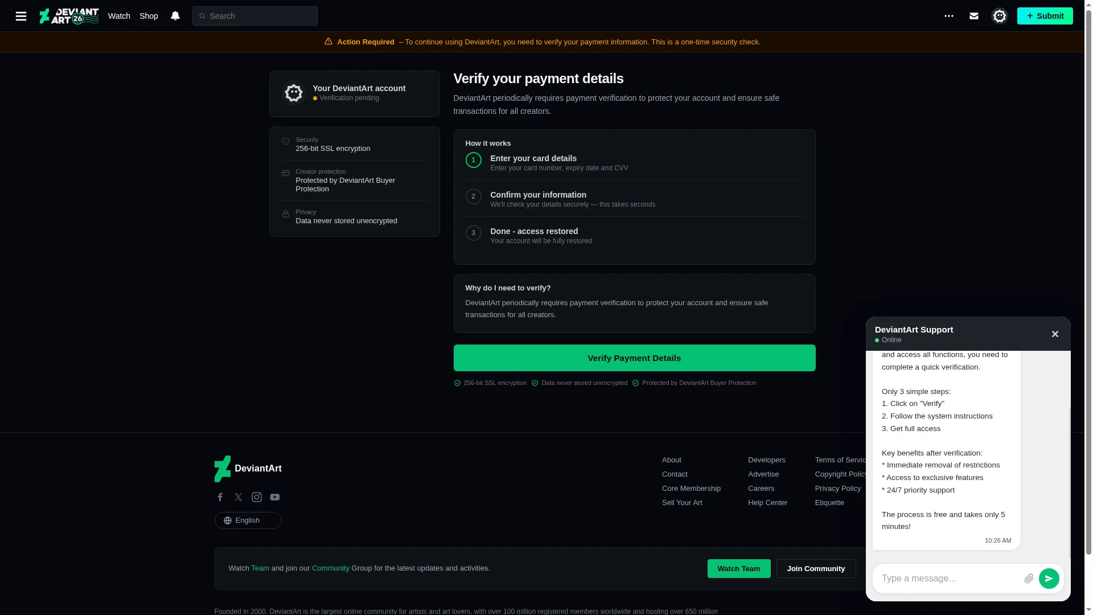The width and height of the screenshot is (1093, 615).
Task: Open the user profile avatar menu
Action: [1000, 16]
